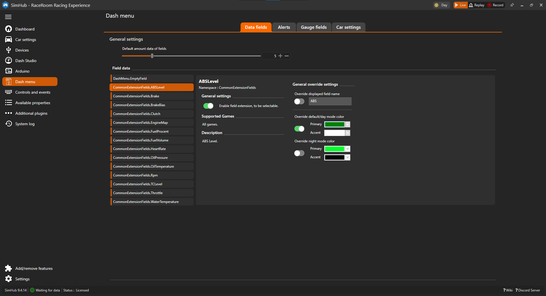This screenshot has height=296, width=546.
Task: Select CommonExtensionFields.TCLevel row
Action: 152,184
